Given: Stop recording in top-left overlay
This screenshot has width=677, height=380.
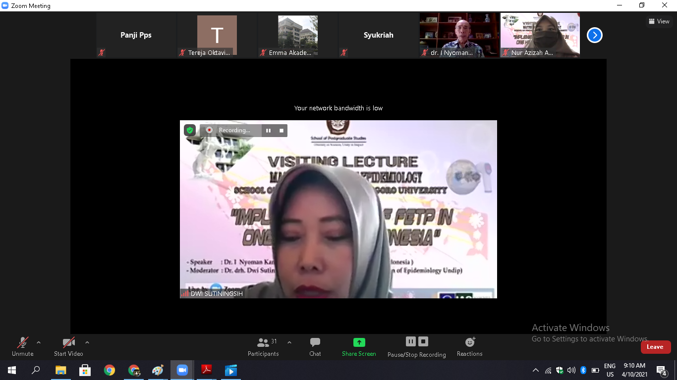Looking at the screenshot, I should pyautogui.click(x=282, y=131).
